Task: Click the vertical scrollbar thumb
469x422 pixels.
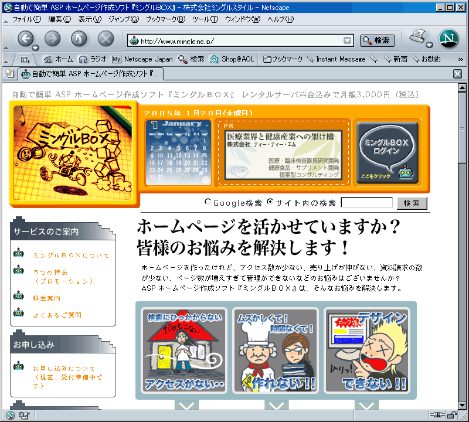Action: [x=462, y=127]
